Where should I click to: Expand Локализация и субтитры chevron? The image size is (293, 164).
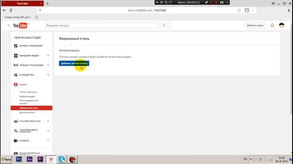pos(48,131)
